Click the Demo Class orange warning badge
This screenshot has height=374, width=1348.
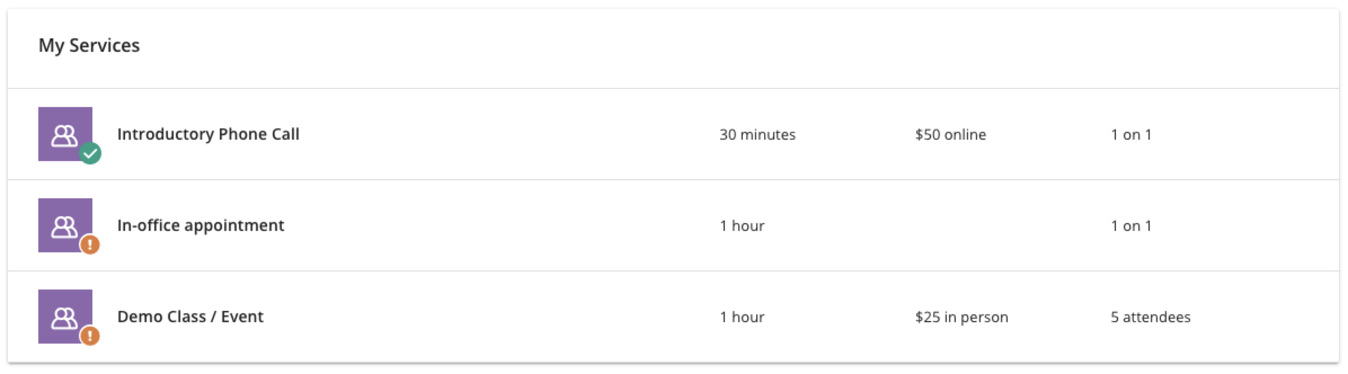(x=90, y=336)
